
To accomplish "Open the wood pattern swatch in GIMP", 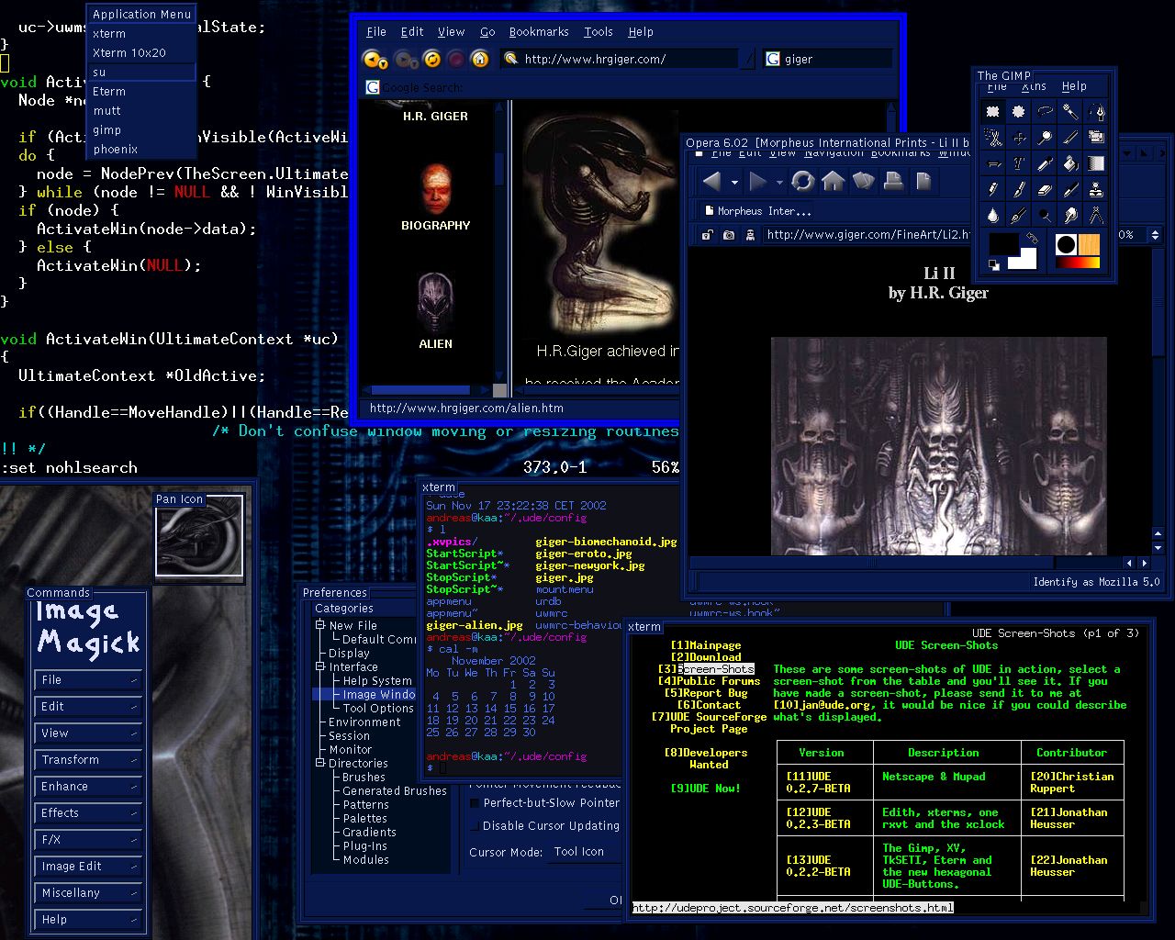I will 1089,244.
